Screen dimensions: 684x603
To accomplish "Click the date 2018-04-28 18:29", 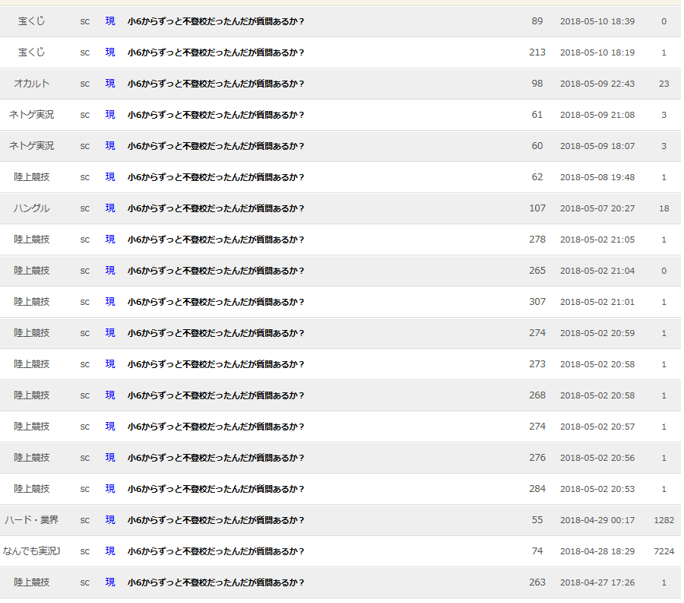I will tap(597, 551).
